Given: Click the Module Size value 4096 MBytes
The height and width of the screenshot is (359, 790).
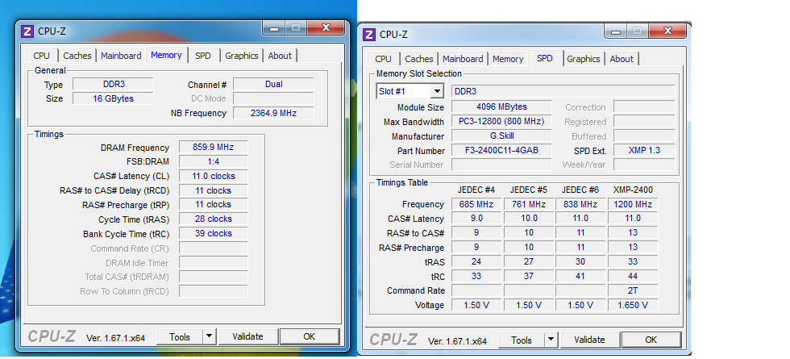Looking at the screenshot, I should (501, 106).
